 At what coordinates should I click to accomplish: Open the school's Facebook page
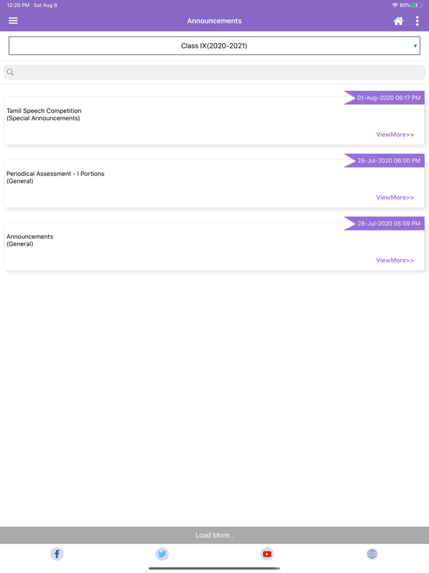click(57, 554)
